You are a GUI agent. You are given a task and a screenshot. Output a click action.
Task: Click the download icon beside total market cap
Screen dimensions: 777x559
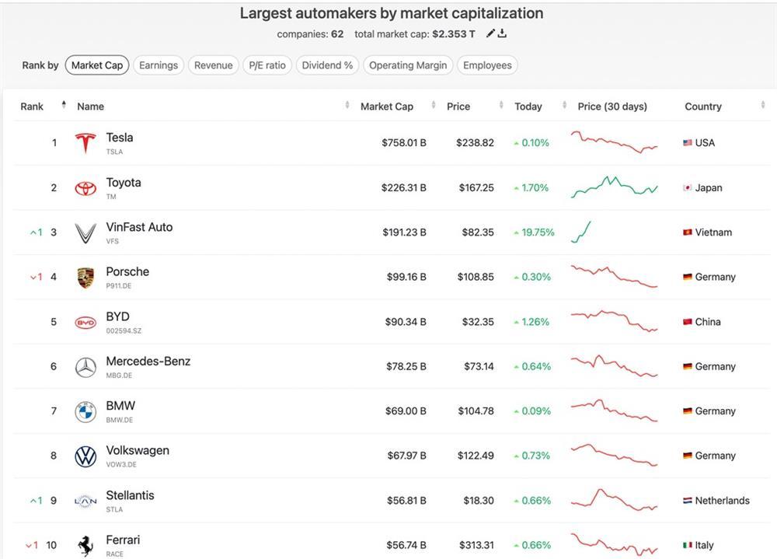click(503, 33)
